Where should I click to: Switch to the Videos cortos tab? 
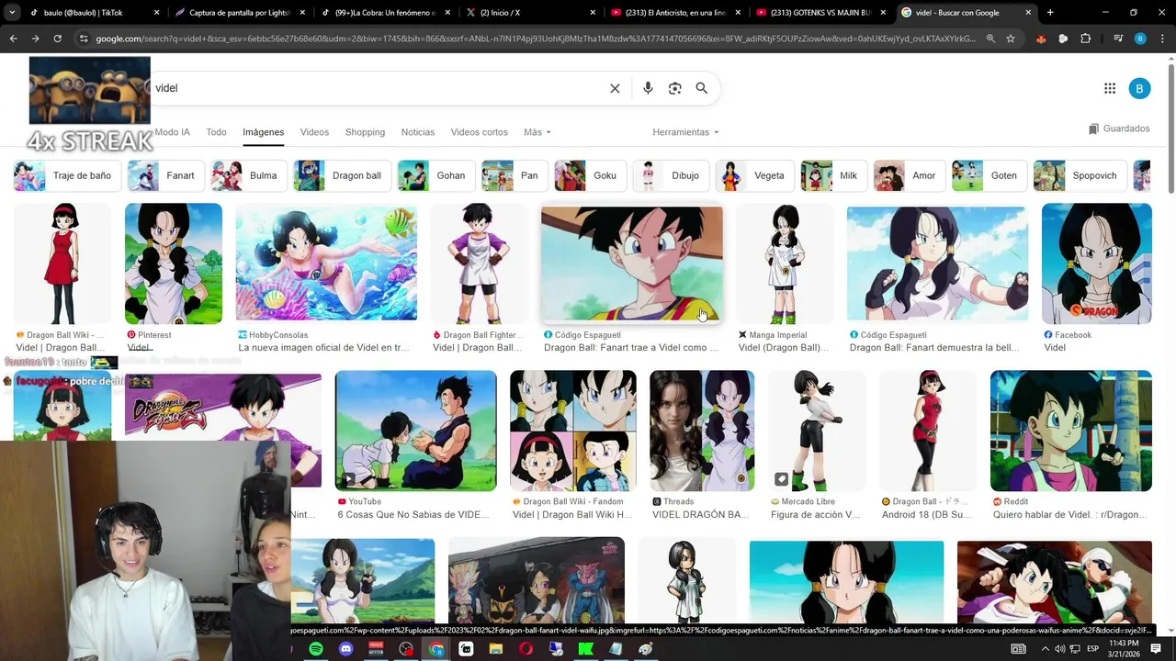point(479,132)
